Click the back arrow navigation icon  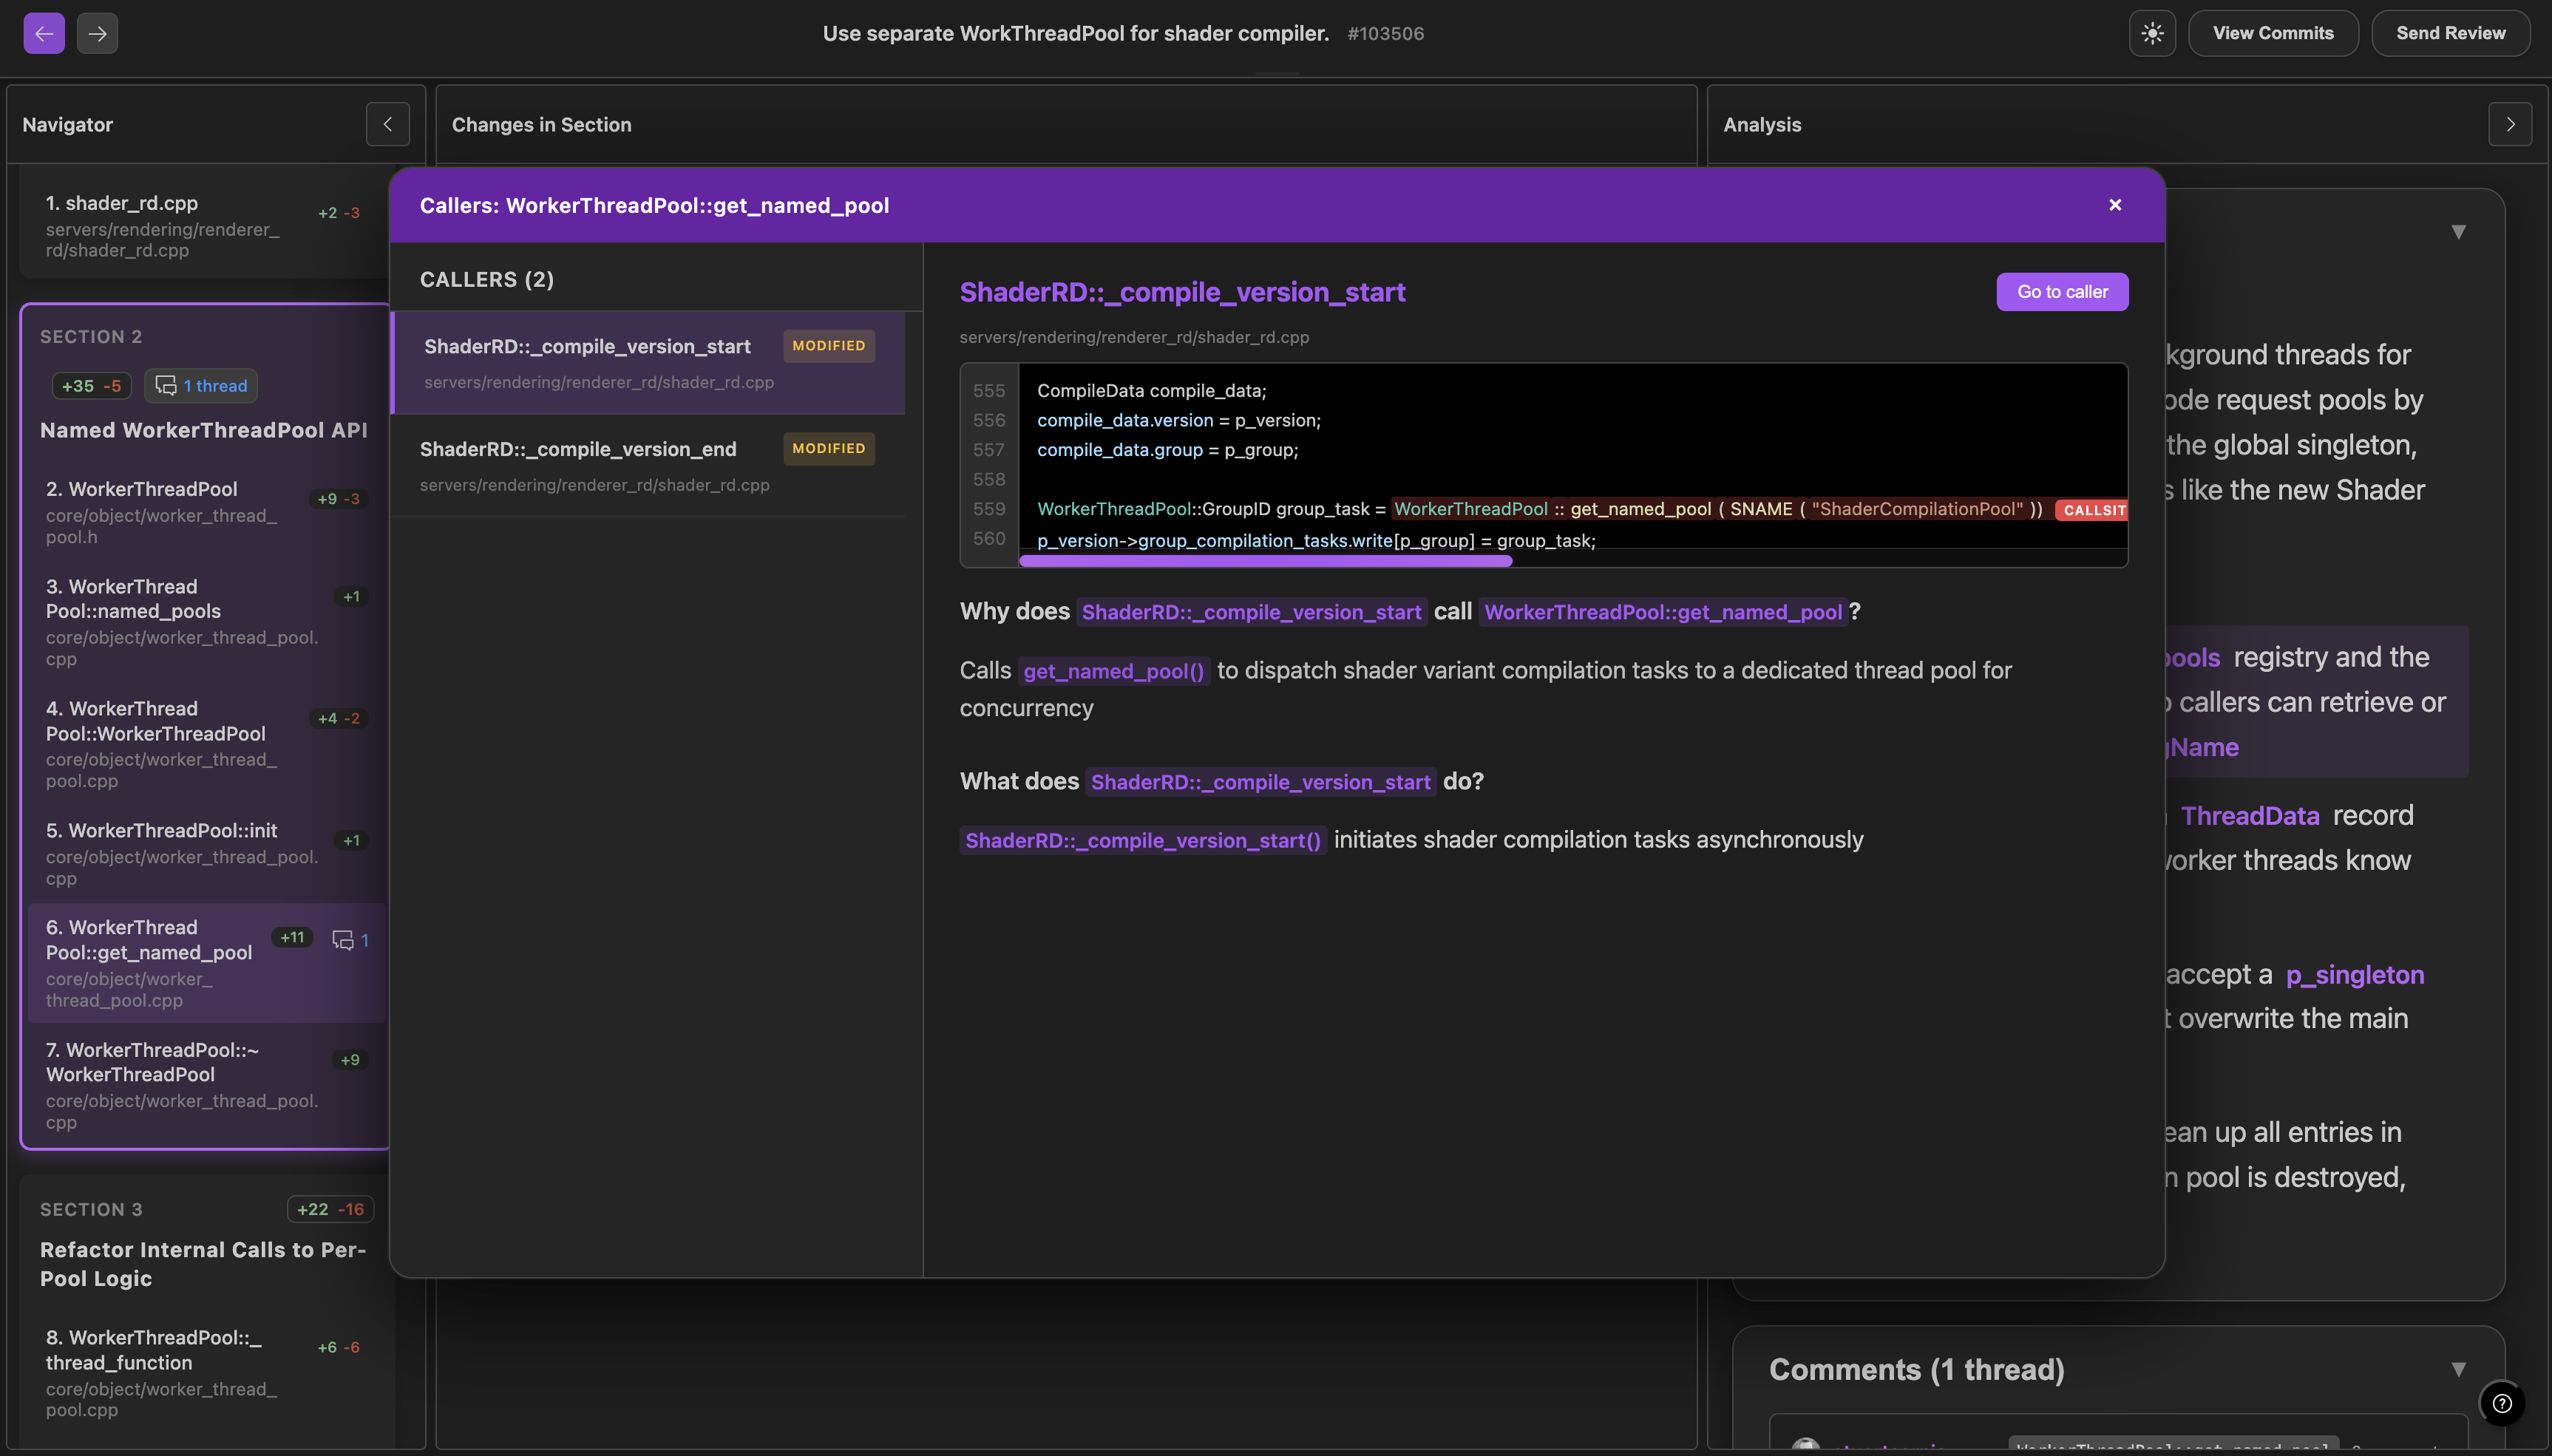[44, 33]
